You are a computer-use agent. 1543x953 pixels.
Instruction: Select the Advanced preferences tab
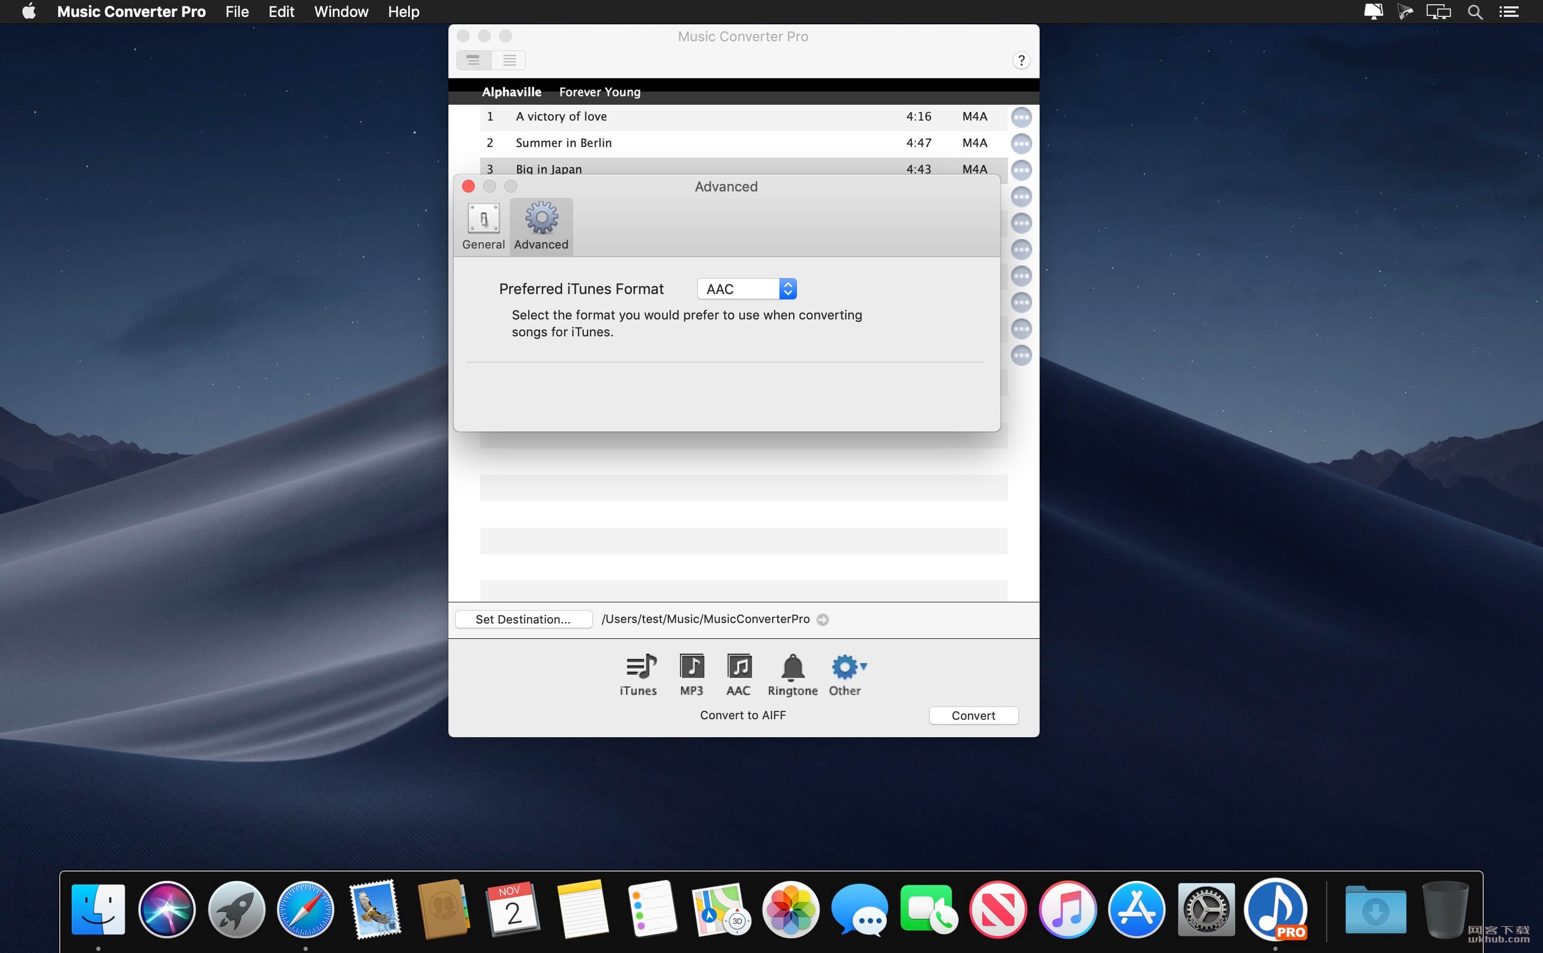click(541, 226)
